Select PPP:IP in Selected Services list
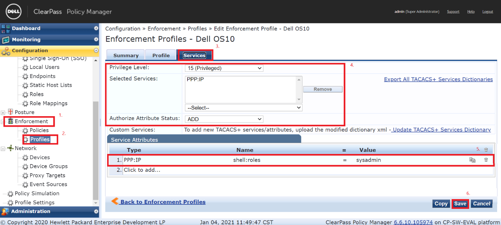The height and width of the screenshot is (225, 501). (x=195, y=80)
